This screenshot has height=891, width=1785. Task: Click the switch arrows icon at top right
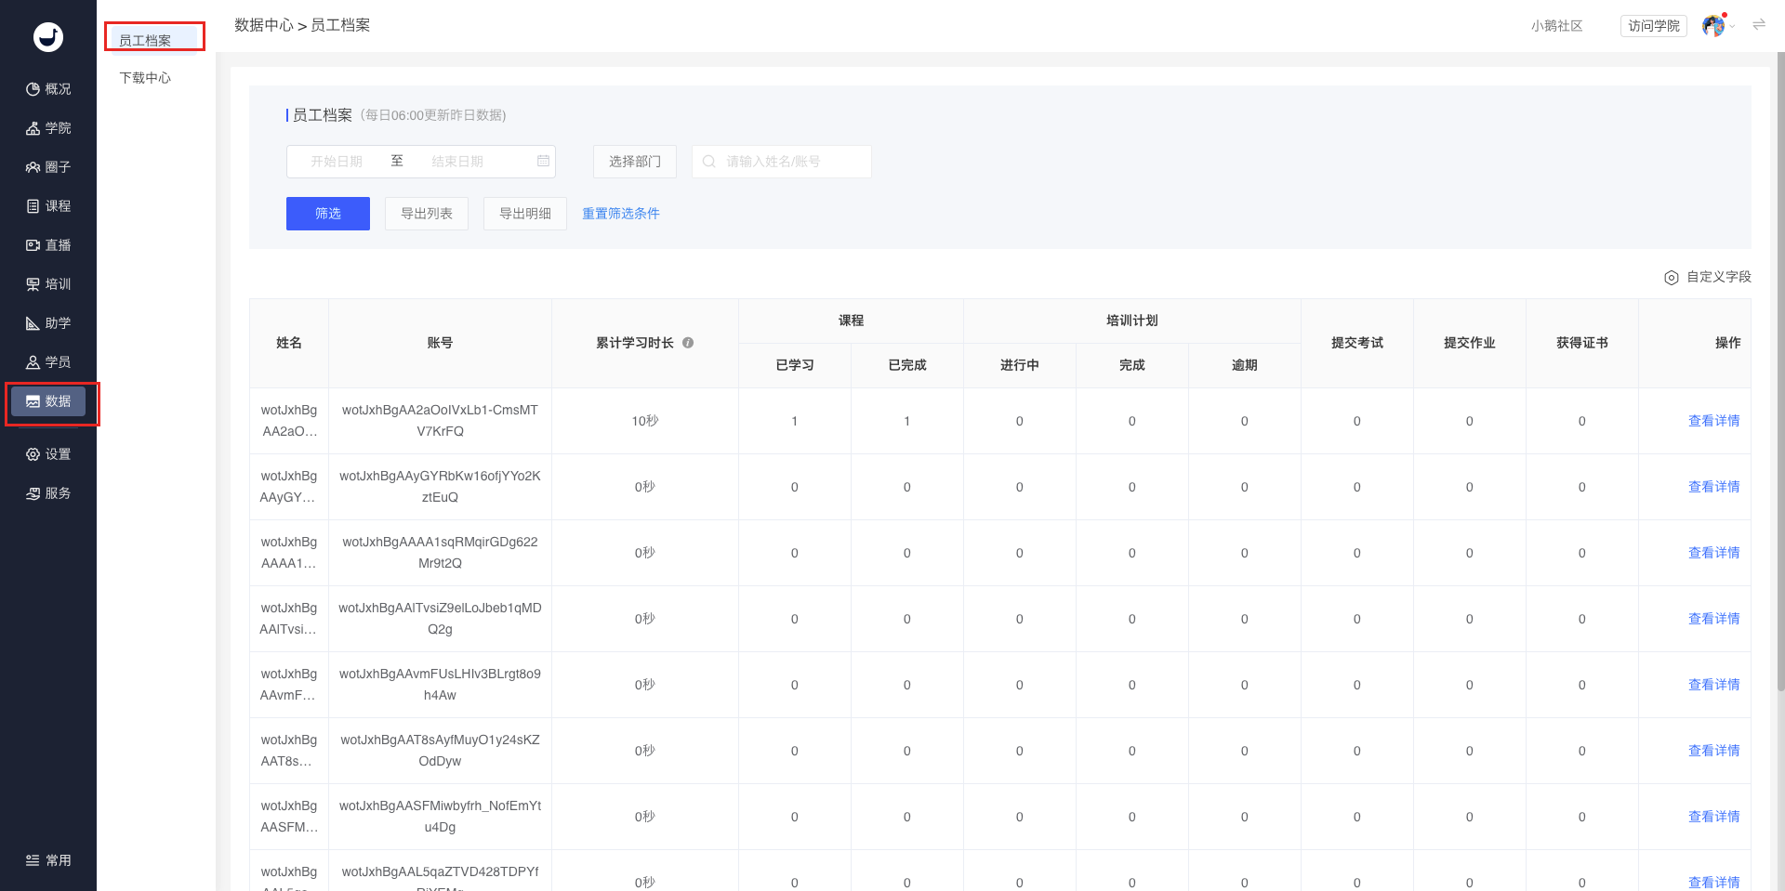[1758, 25]
